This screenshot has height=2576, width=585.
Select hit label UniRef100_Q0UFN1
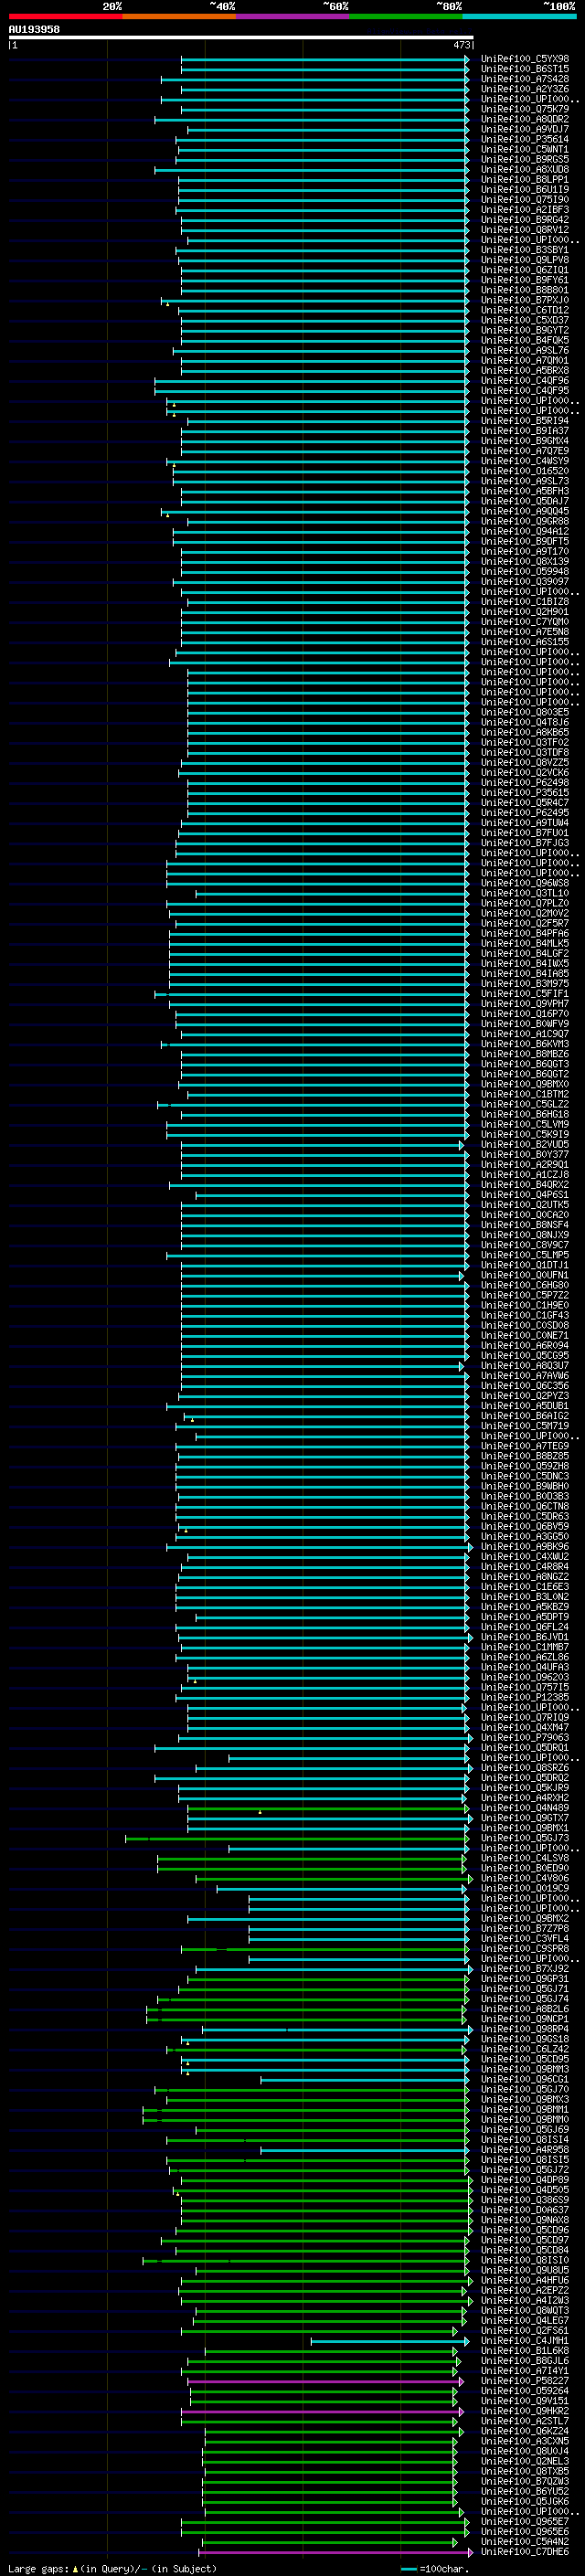(x=525, y=1275)
